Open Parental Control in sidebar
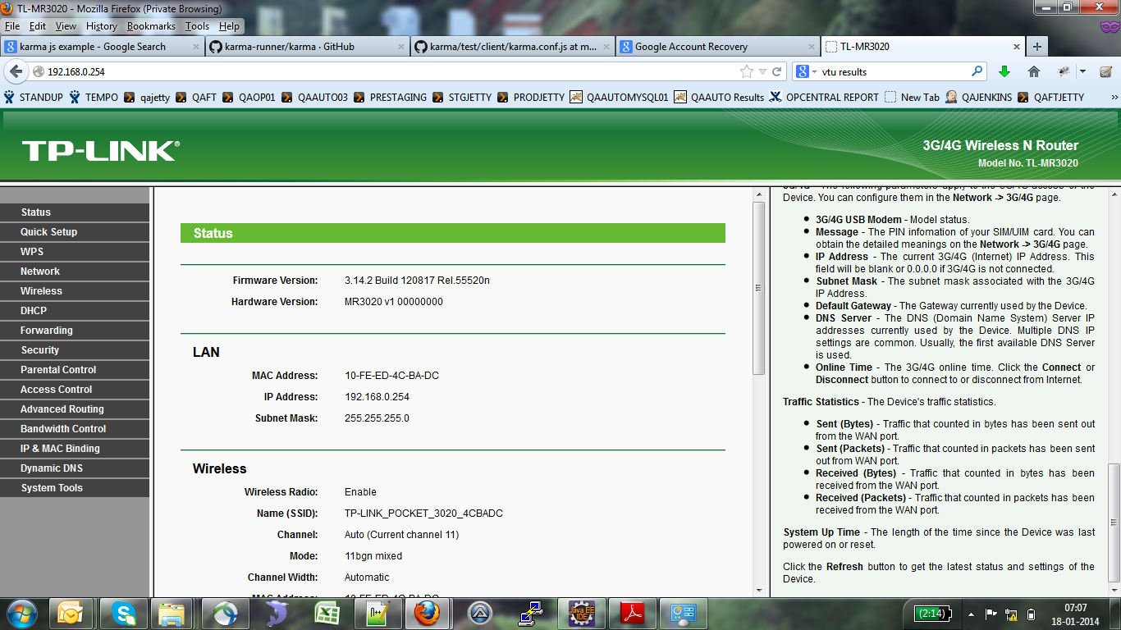This screenshot has height=630, width=1121. (75, 370)
